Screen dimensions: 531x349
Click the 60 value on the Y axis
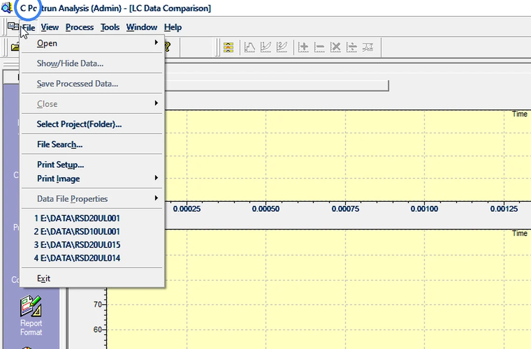pyautogui.click(x=97, y=330)
